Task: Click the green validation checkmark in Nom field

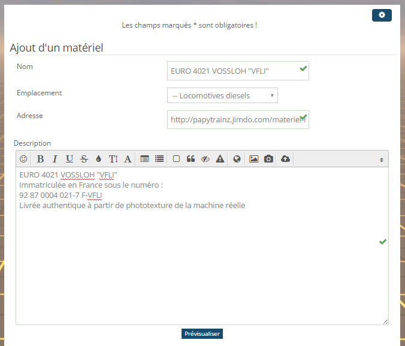Action: [x=303, y=68]
